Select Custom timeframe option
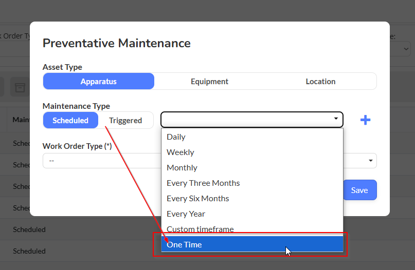415x270 pixels. point(252,229)
